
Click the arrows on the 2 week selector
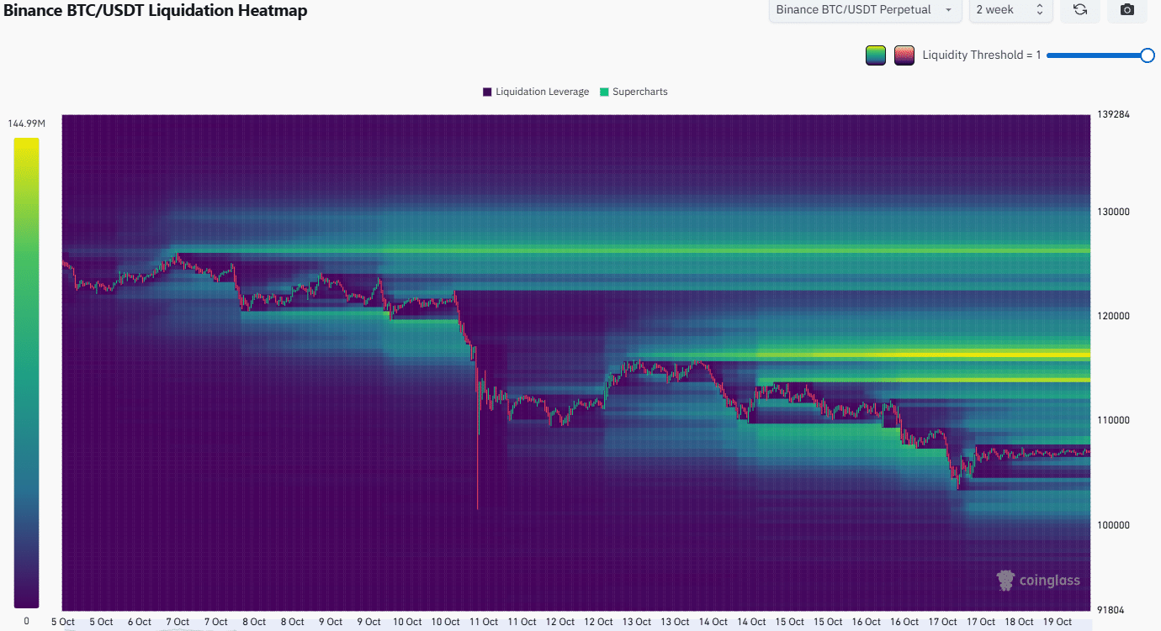(1040, 10)
